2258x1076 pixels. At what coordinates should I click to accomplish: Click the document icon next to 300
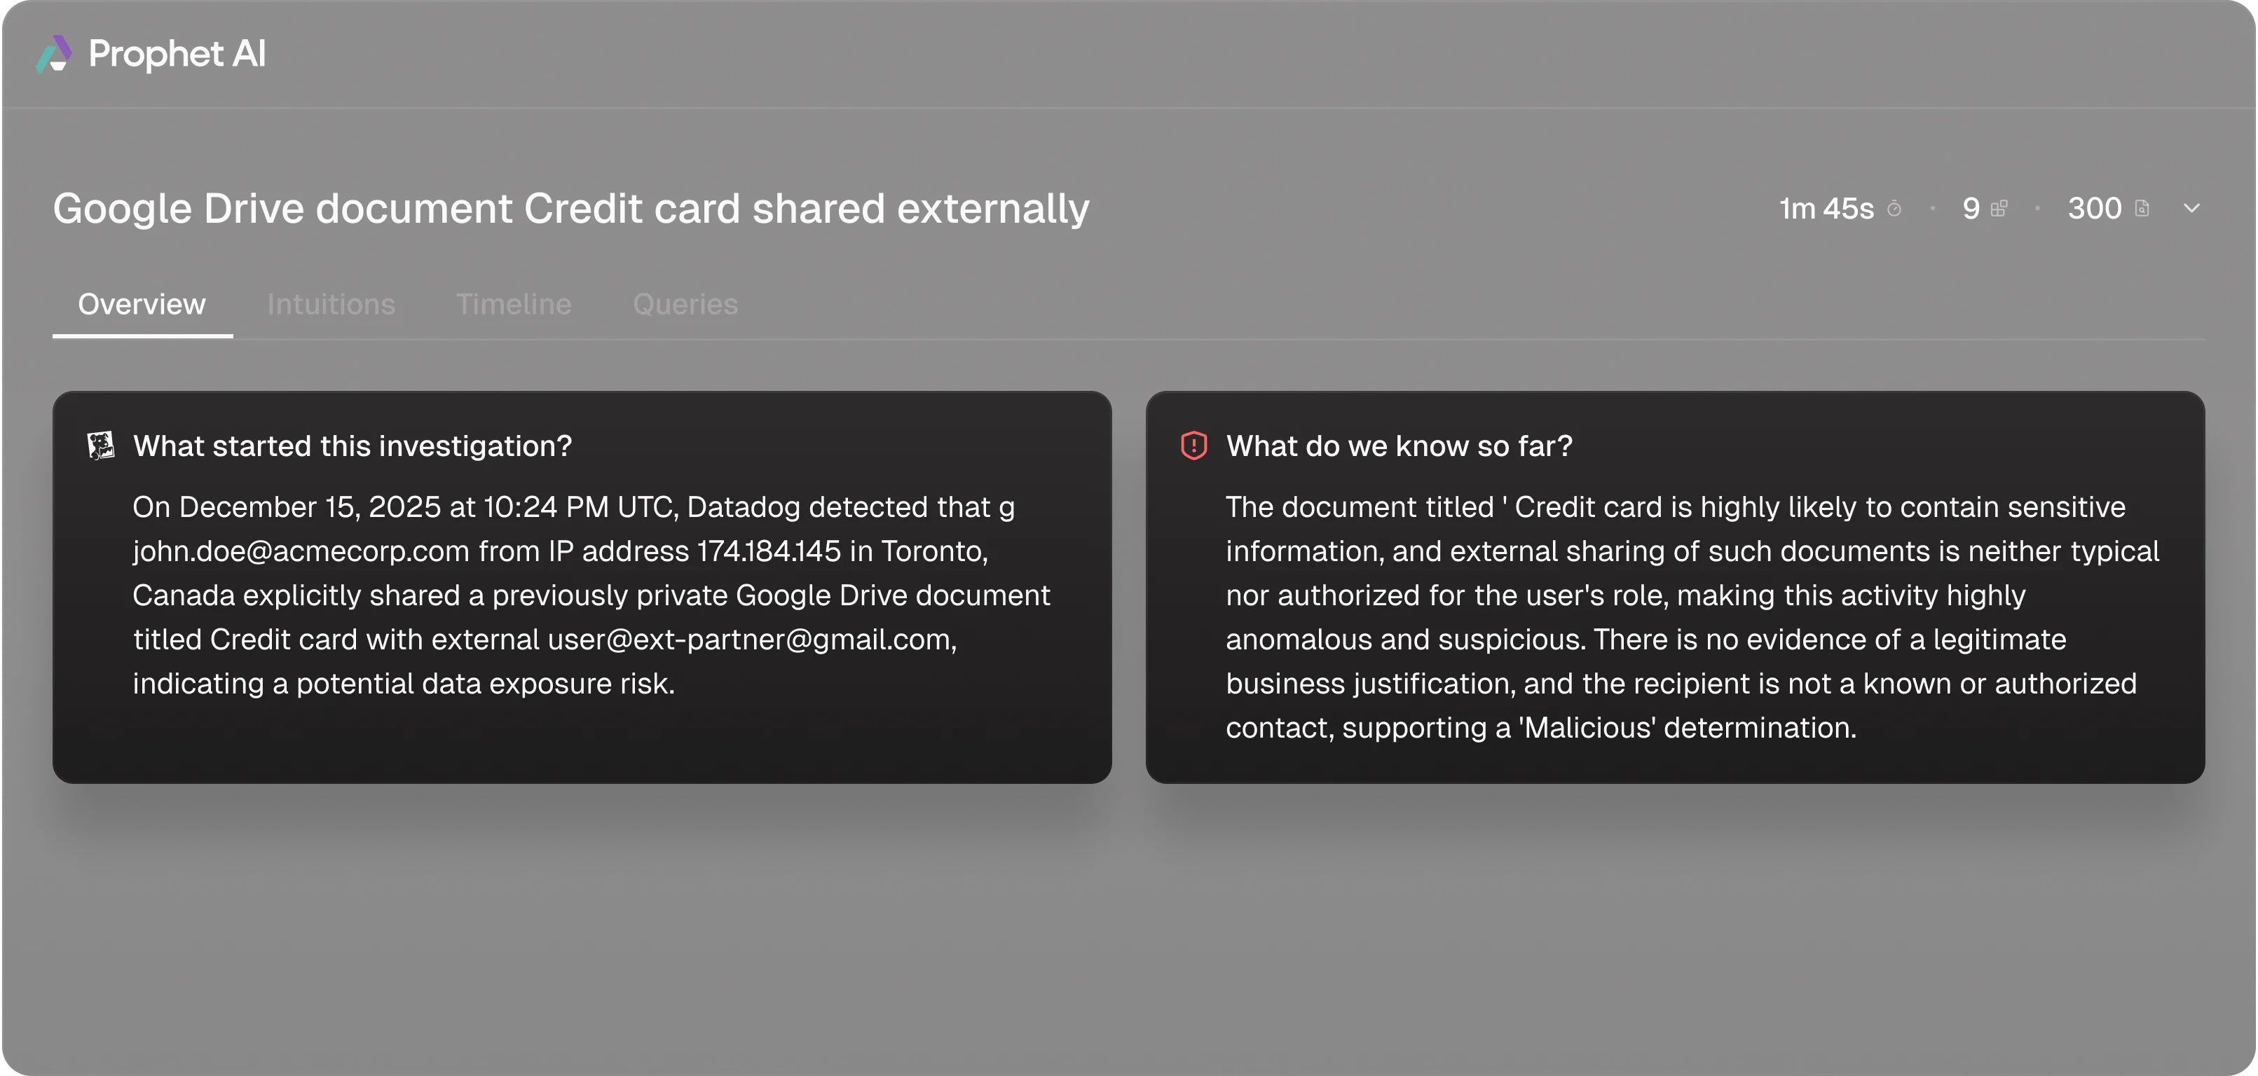click(x=2142, y=209)
